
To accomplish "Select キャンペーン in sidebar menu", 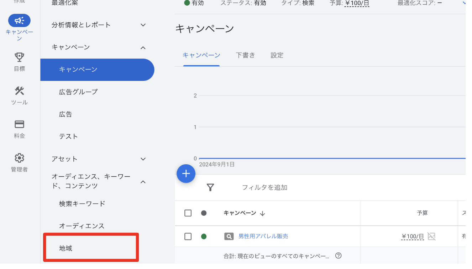I will 98,70.
